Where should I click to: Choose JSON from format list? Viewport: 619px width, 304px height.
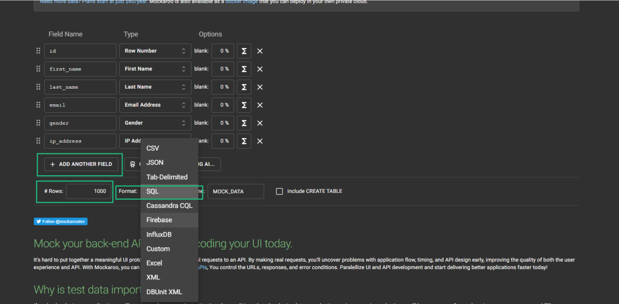click(x=169, y=163)
